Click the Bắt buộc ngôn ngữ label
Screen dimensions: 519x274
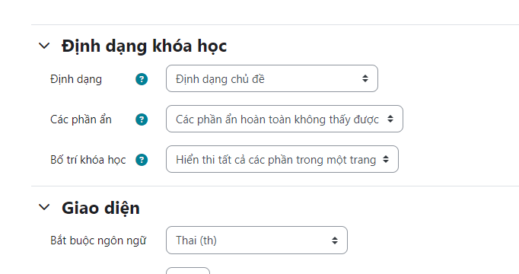(98, 241)
